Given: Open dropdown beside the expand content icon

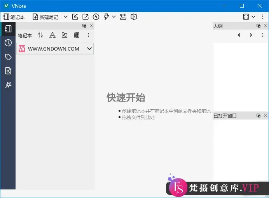Looking at the screenshot, I should pyautogui.click(x=253, y=17).
